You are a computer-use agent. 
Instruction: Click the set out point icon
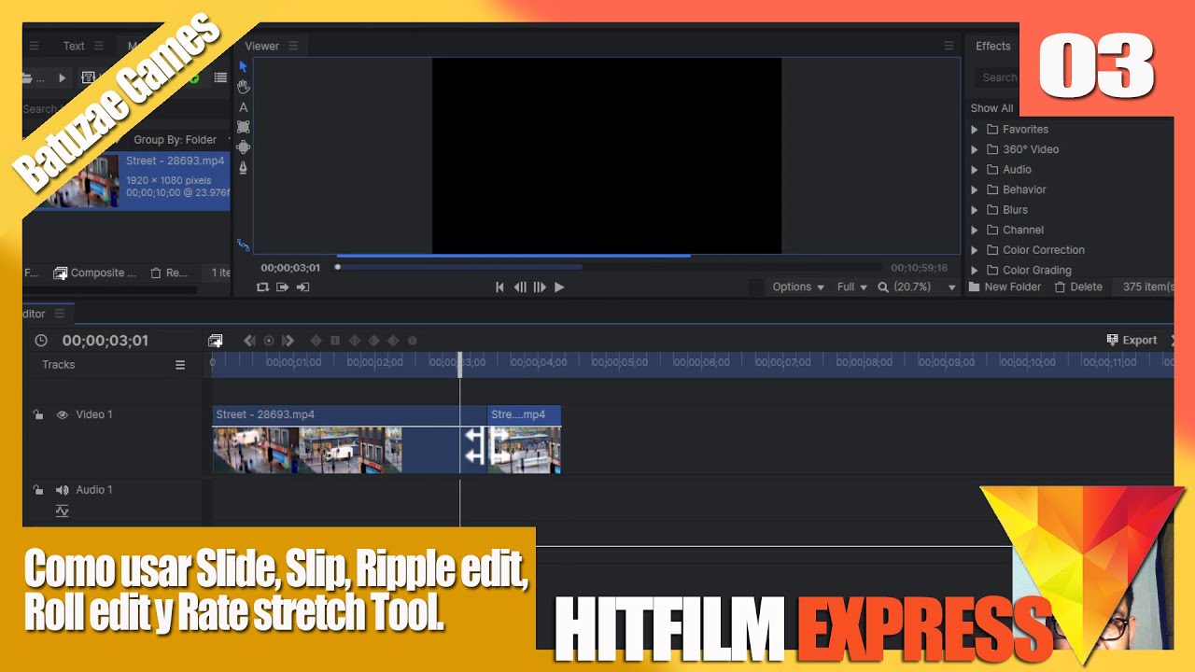click(302, 287)
